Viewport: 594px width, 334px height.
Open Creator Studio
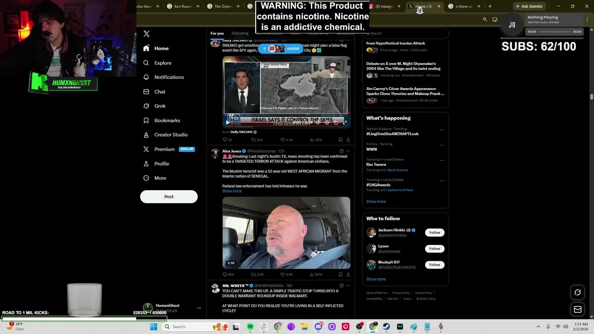tap(165, 135)
